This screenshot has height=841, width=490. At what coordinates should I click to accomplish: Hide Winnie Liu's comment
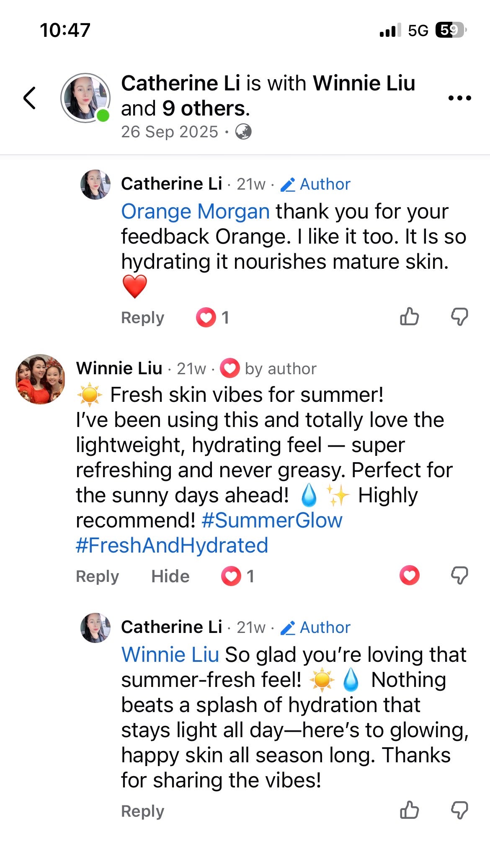[170, 576]
